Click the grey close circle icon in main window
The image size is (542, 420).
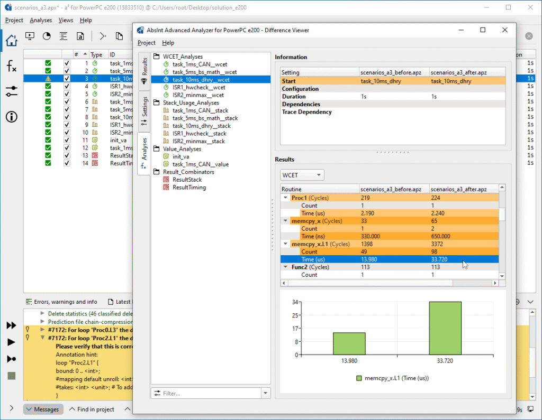(529, 36)
